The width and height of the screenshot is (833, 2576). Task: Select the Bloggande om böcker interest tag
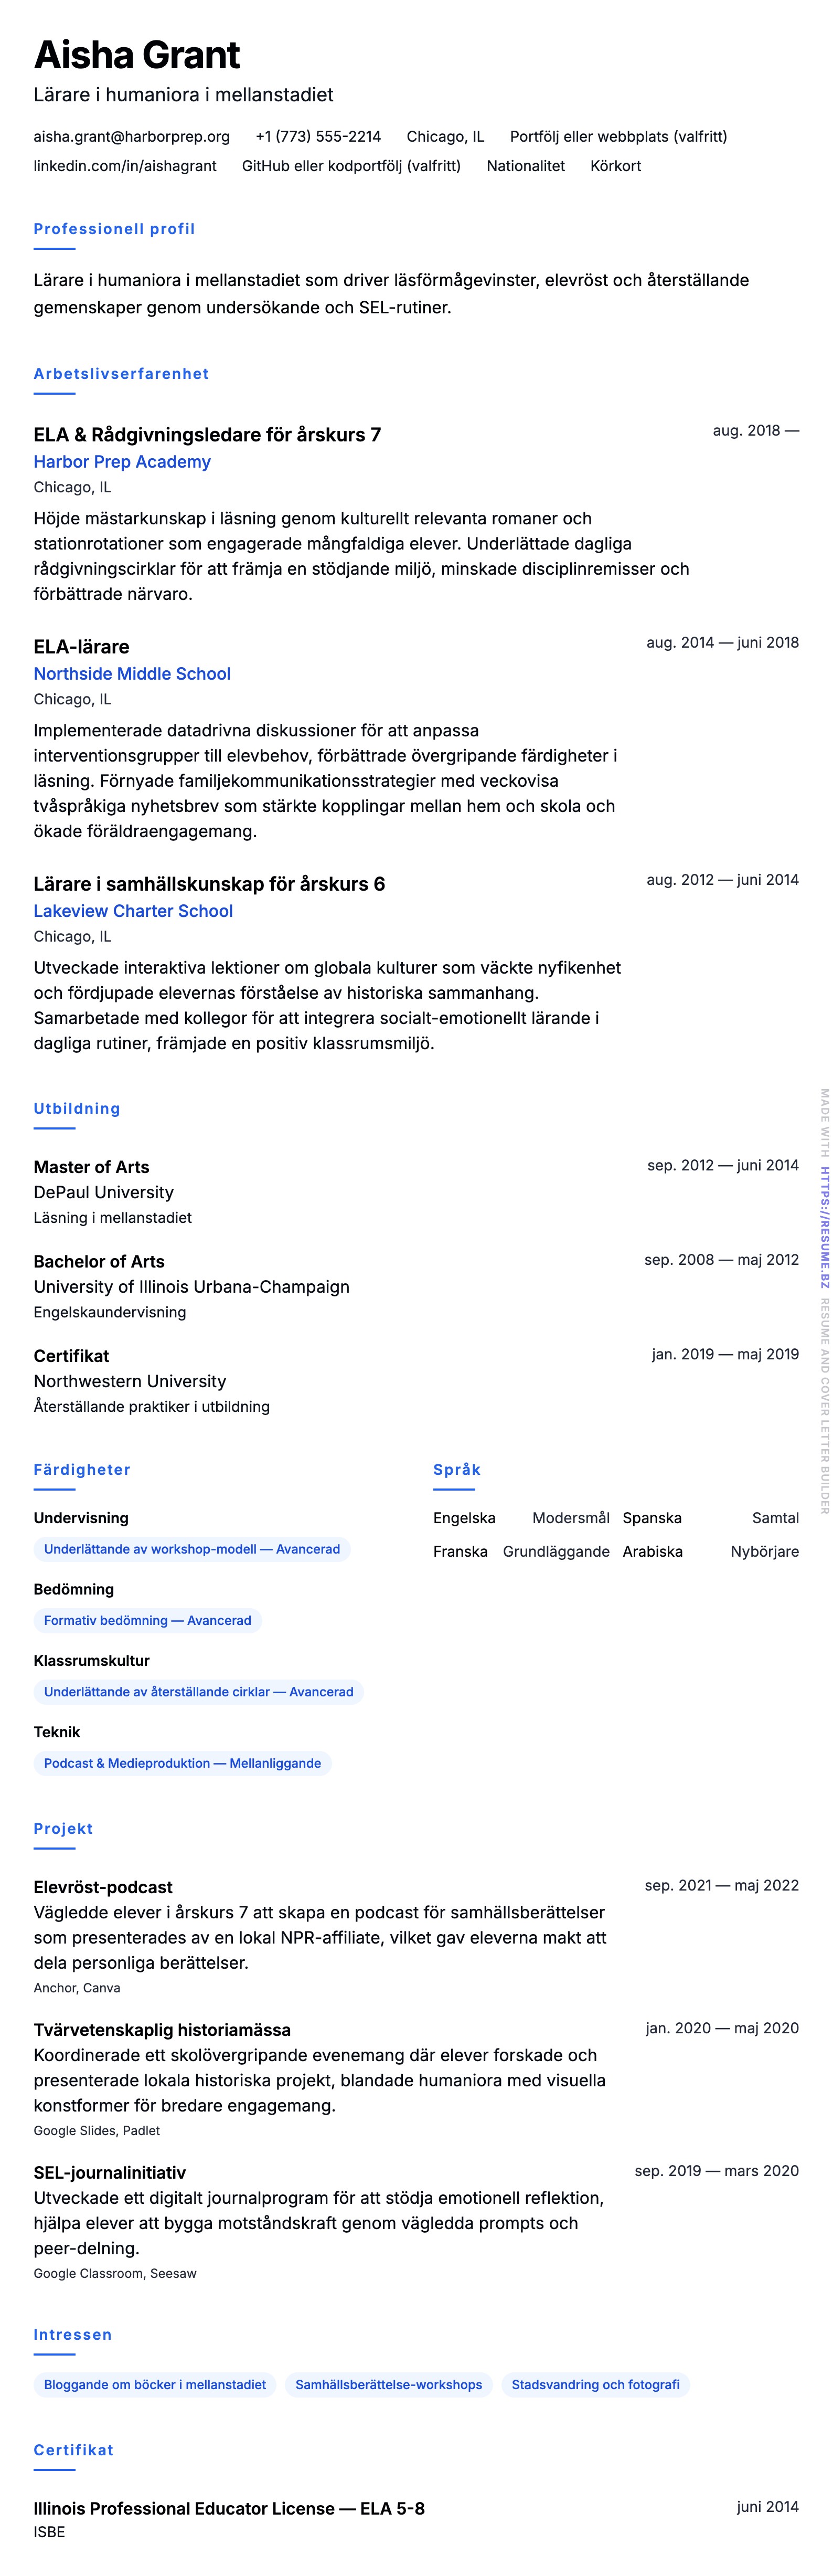pos(155,2385)
